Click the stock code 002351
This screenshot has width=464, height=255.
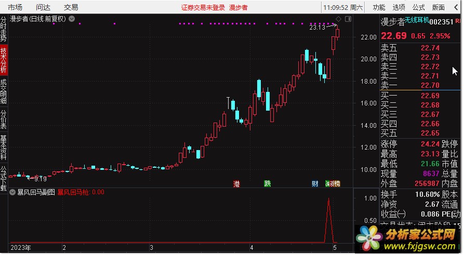[x=441, y=22]
